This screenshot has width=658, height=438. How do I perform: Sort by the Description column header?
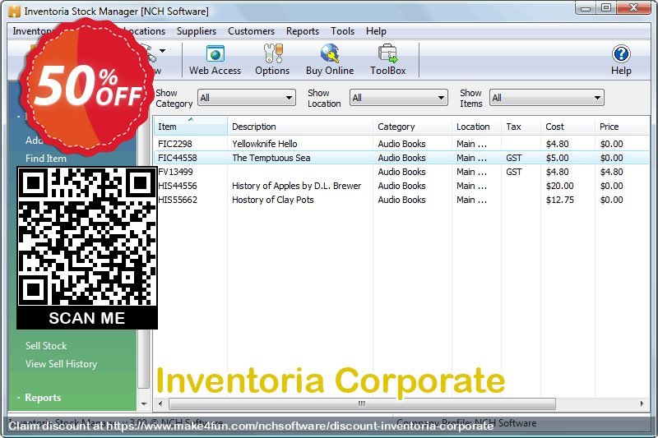(x=300, y=127)
